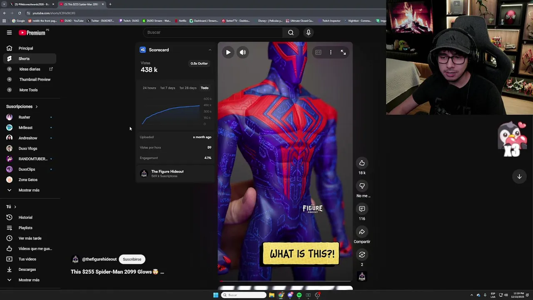Start voice search with microphone icon
This screenshot has width=533, height=300.
308,32
